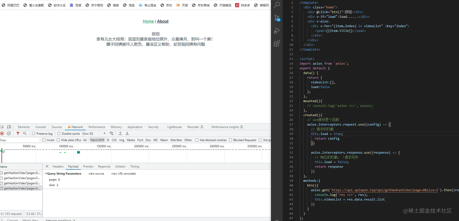Close the request details pane
The width and height of the screenshot is (459, 221).
point(47,166)
